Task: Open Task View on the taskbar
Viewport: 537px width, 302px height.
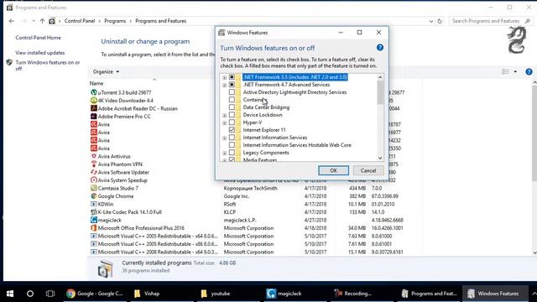Action: (x=50, y=294)
